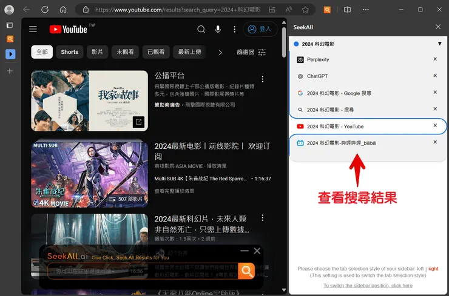The image size is (449, 296).
Task: Select SeekAll orange icon in left sidebar
Action: click(x=10, y=39)
